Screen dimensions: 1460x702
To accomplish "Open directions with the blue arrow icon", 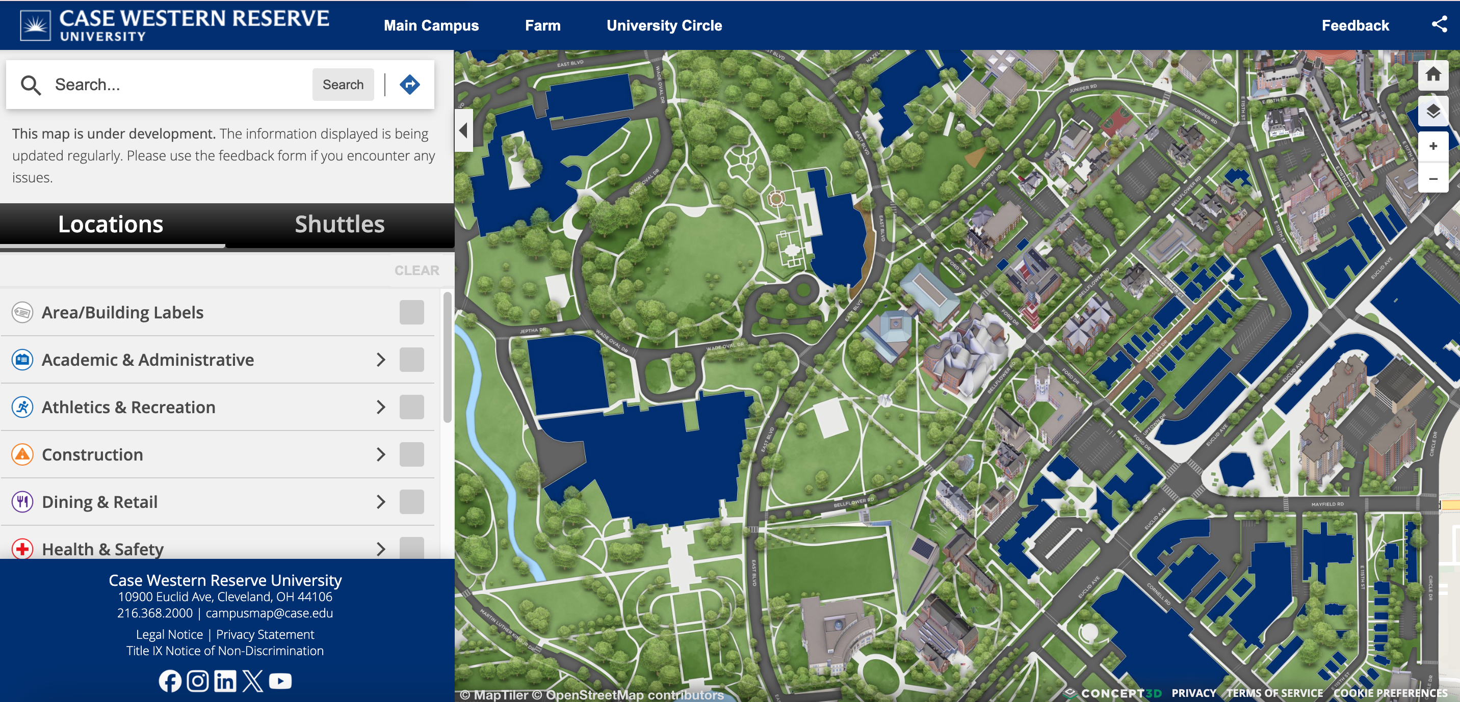I will [410, 85].
